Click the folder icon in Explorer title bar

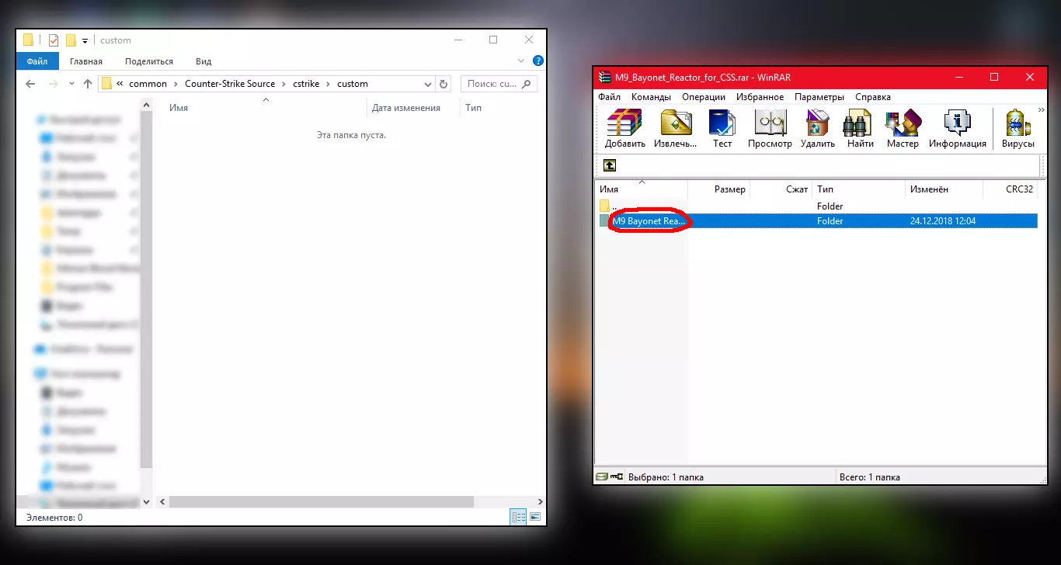(x=29, y=40)
